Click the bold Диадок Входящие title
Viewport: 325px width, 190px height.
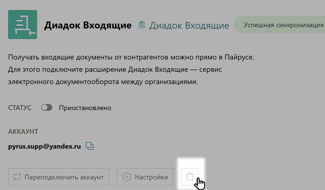click(88, 25)
